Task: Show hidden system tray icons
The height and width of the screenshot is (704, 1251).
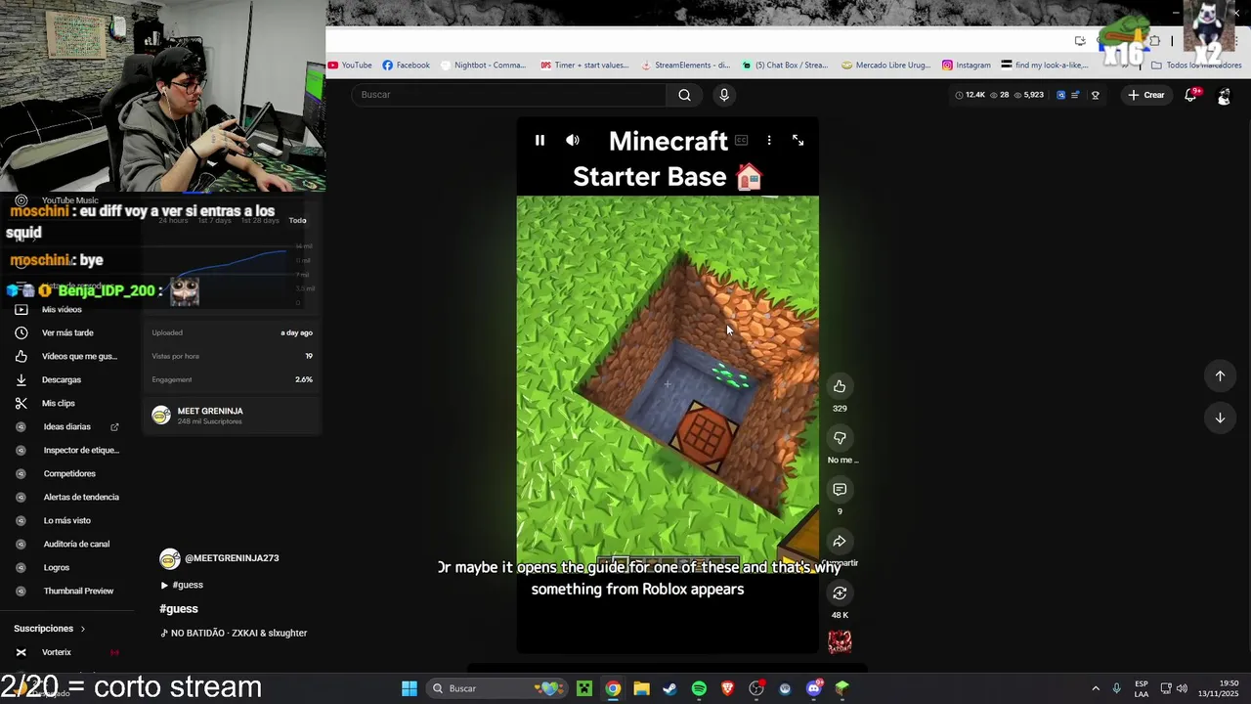Action: pos(1096,688)
